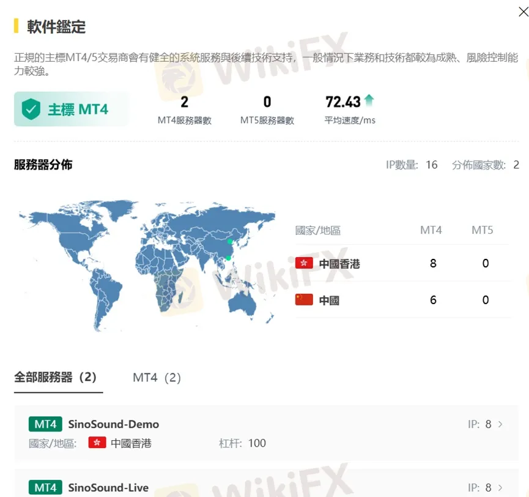Click the China flag in country table

304,299
